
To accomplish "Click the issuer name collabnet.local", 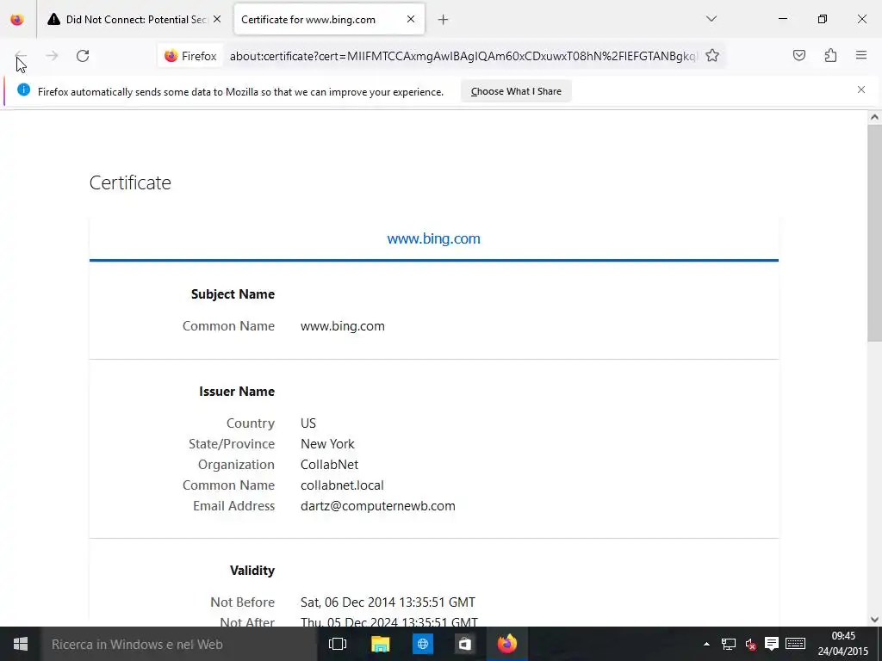I will (x=342, y=485).
